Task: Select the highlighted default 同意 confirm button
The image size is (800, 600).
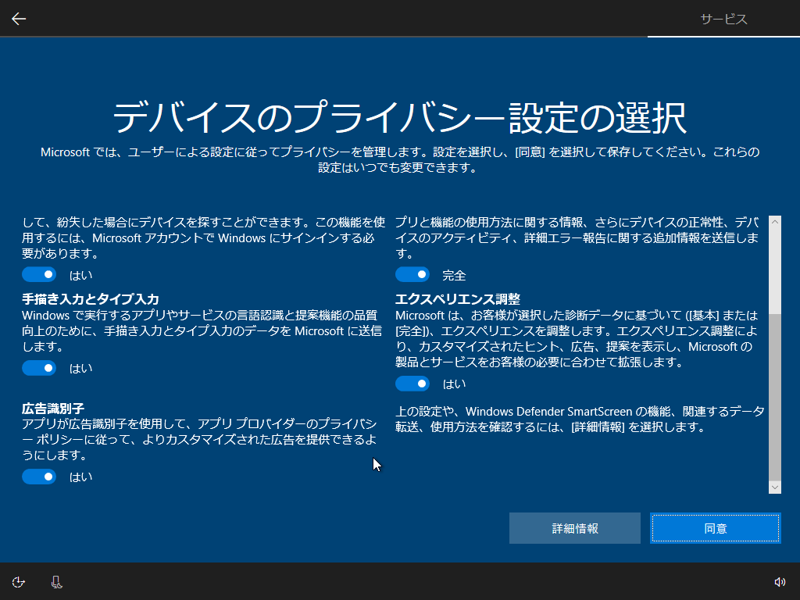Action: (x=715, y=528)
